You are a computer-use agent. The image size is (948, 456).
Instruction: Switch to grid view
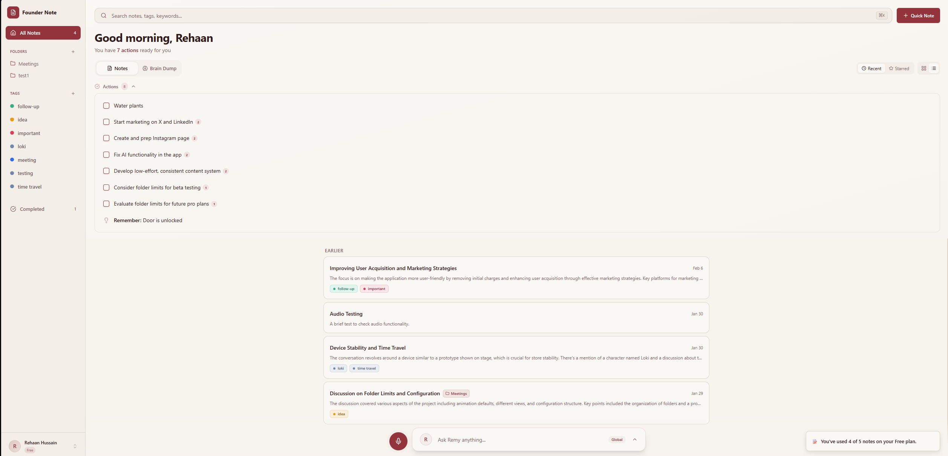click(x=923, y=68)
